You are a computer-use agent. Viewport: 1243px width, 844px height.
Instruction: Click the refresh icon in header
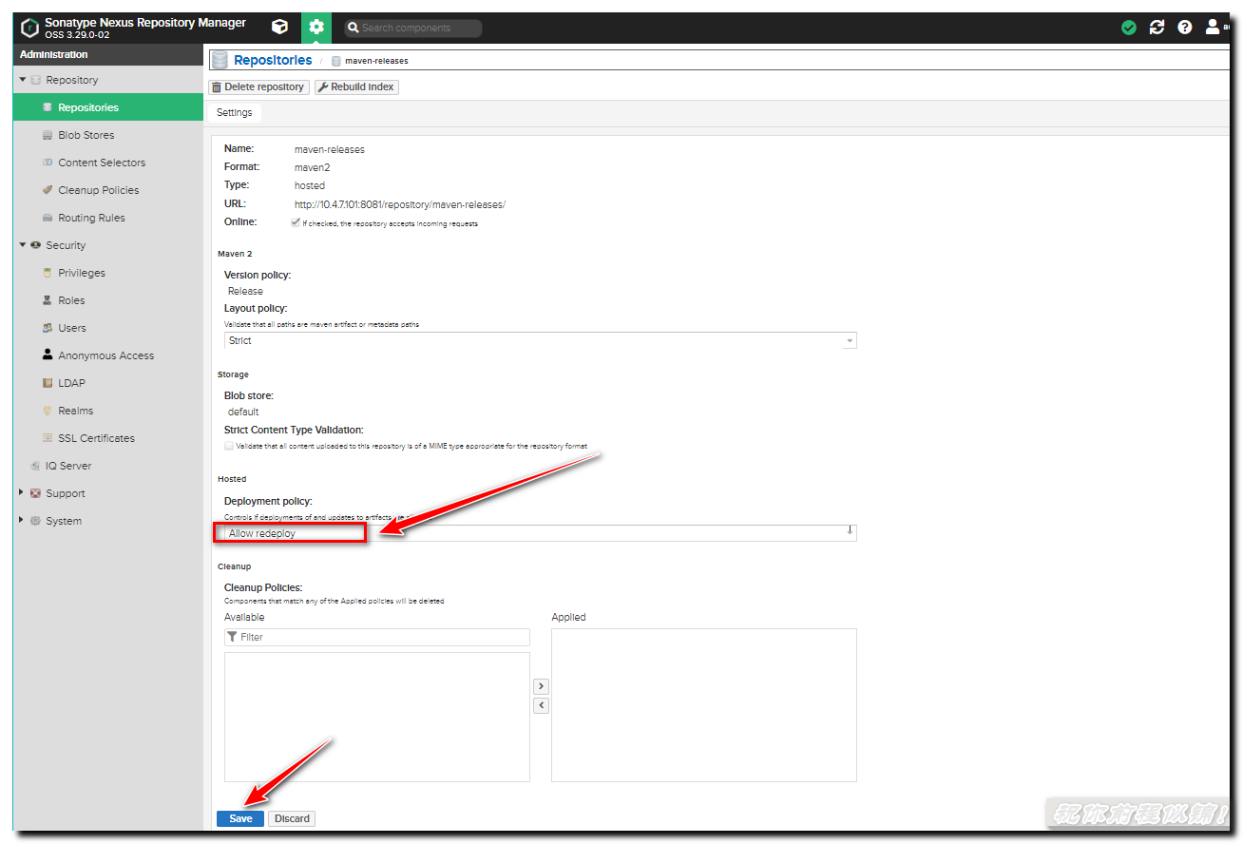[x=1157, y=28]
